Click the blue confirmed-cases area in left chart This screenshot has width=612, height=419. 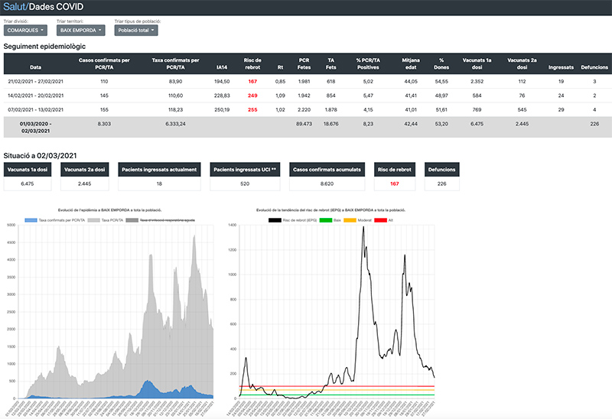pos(149,391)
